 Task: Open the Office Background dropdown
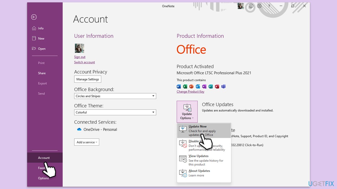tap(115, 96)
